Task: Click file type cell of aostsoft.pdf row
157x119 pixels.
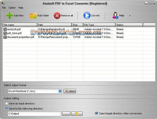Action: coord(99,29)
